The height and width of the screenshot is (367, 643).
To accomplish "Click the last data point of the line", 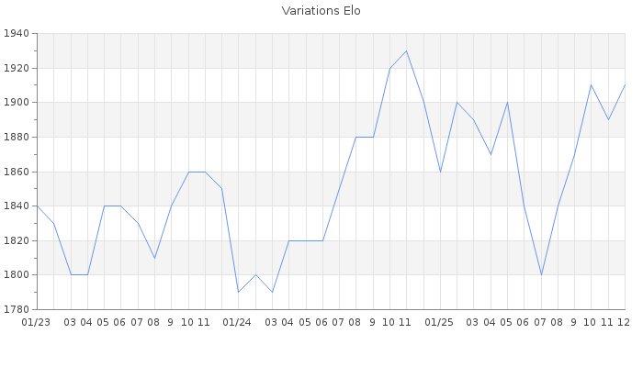I will pos(625,85).
